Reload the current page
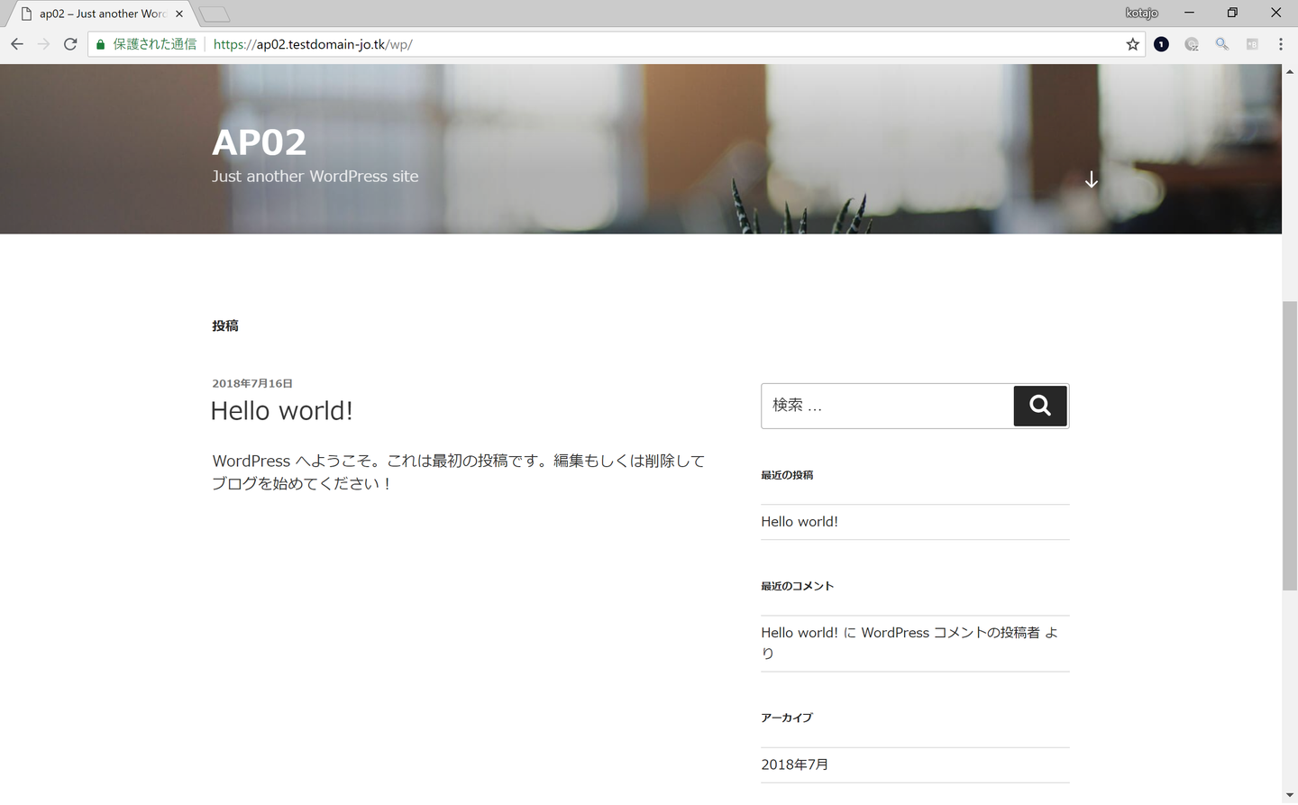Viewport: 1298px width, 805px height. coord(70,44)
